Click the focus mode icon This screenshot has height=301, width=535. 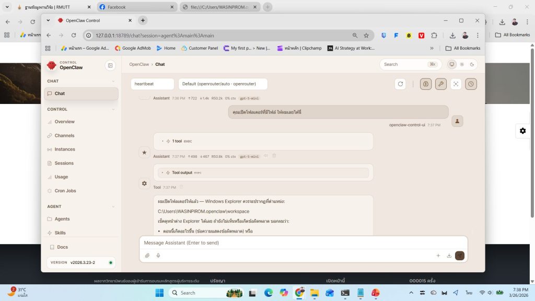click(456, 84)
